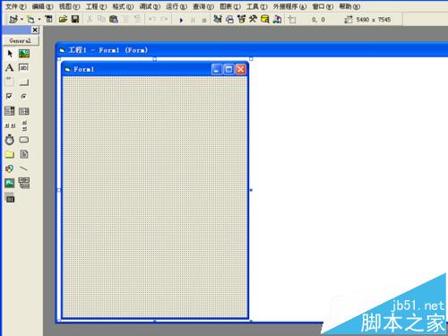The width and height of the screenshot is (448, 336).
Task: Open the 外接程序 (Add-Ins) menu
Action: tap(289, 6)
